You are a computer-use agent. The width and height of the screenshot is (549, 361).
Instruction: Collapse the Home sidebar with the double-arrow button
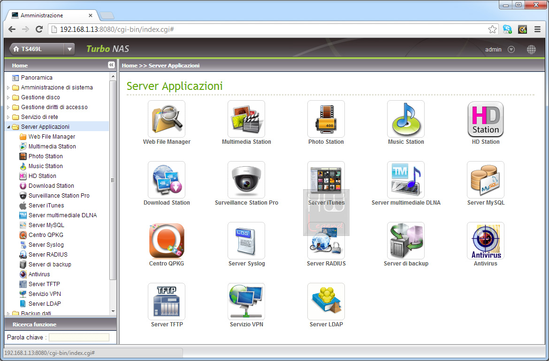[111, 65]
